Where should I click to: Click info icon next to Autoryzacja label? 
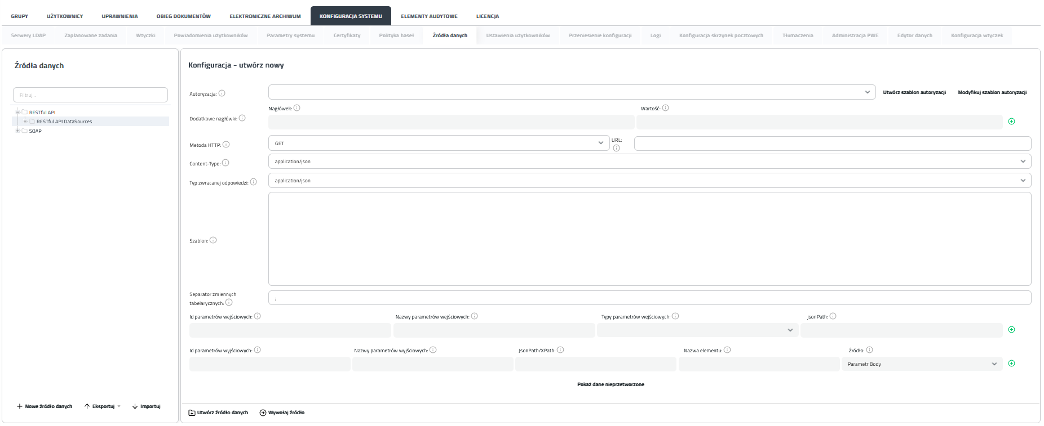point(222,93)
